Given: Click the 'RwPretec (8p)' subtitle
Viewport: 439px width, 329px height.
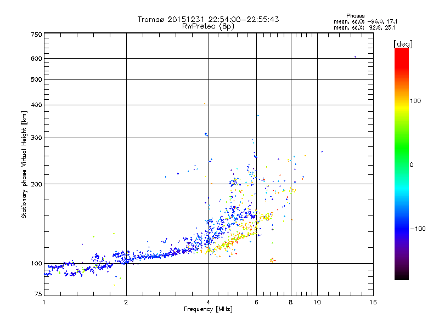Looking at the screenshot, I should 208,26.
